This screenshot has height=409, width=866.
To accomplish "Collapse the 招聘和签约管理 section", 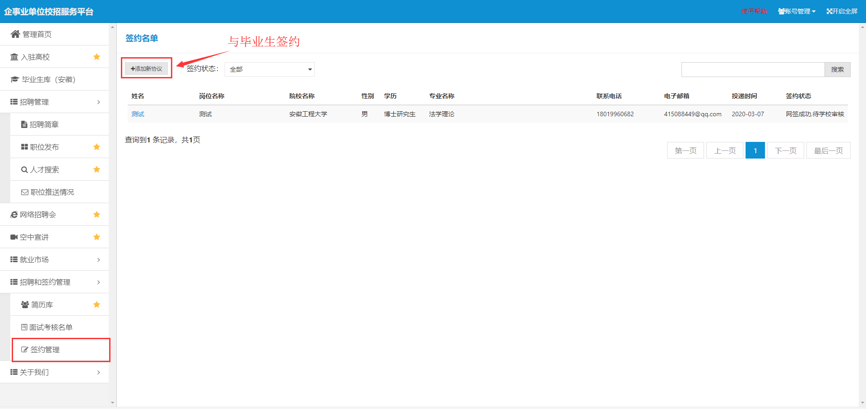I will (98, 282).
